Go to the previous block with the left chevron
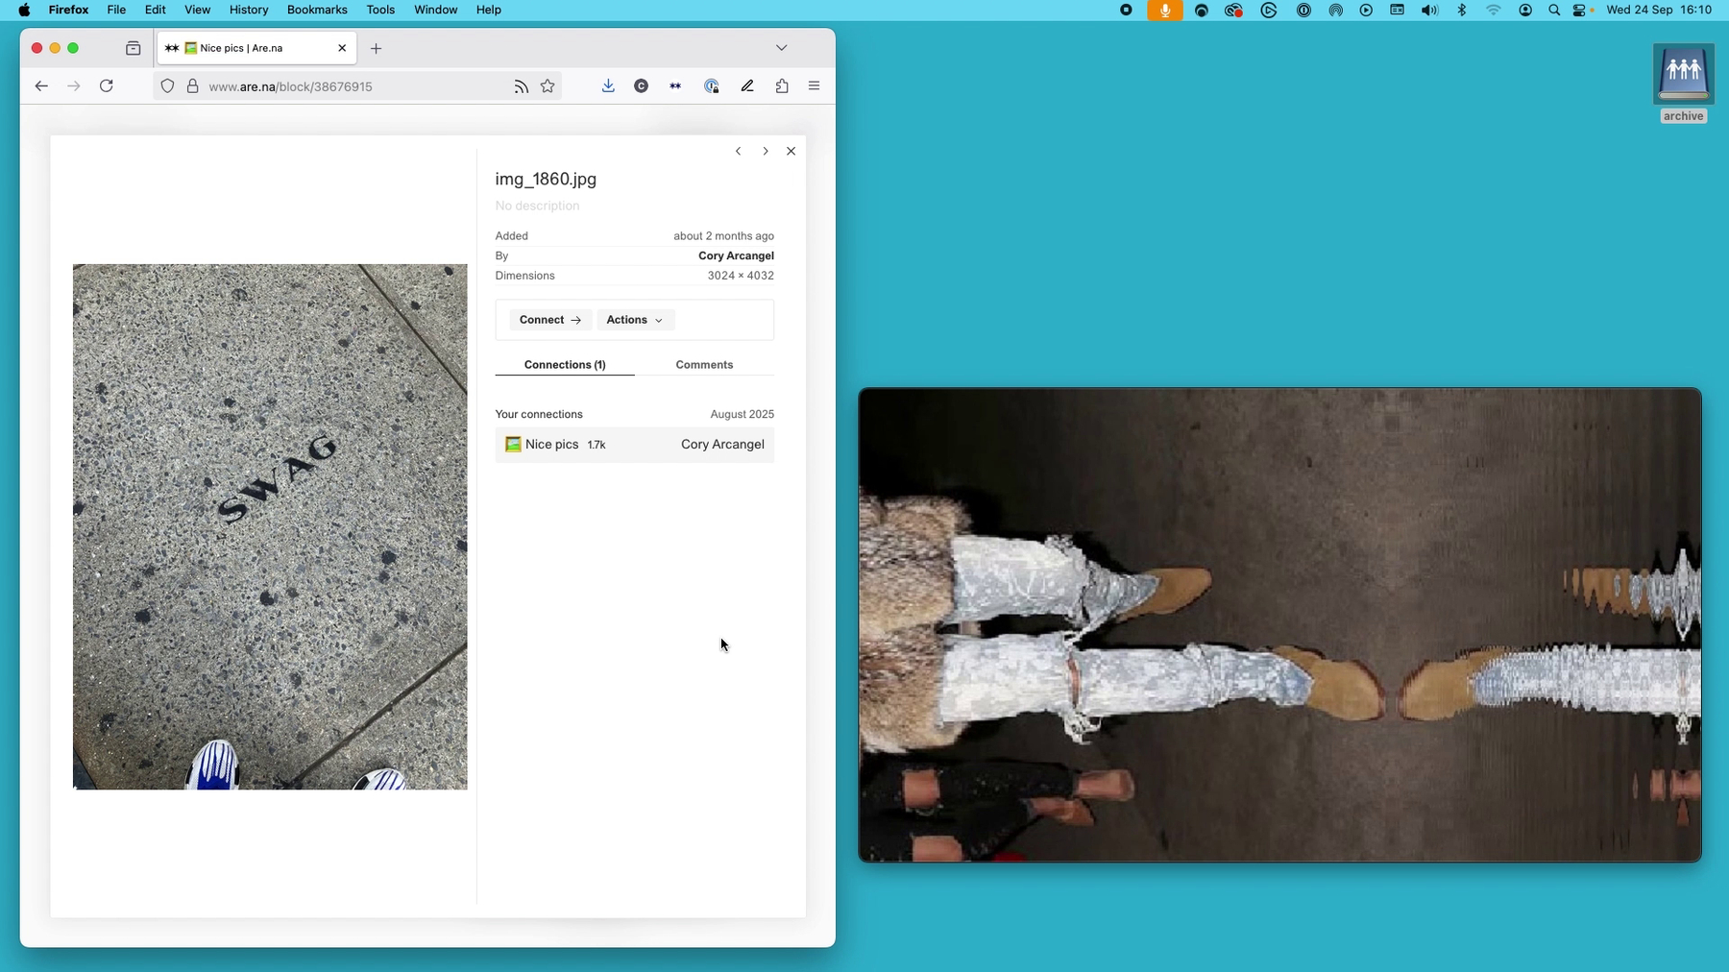 [738, 152]
